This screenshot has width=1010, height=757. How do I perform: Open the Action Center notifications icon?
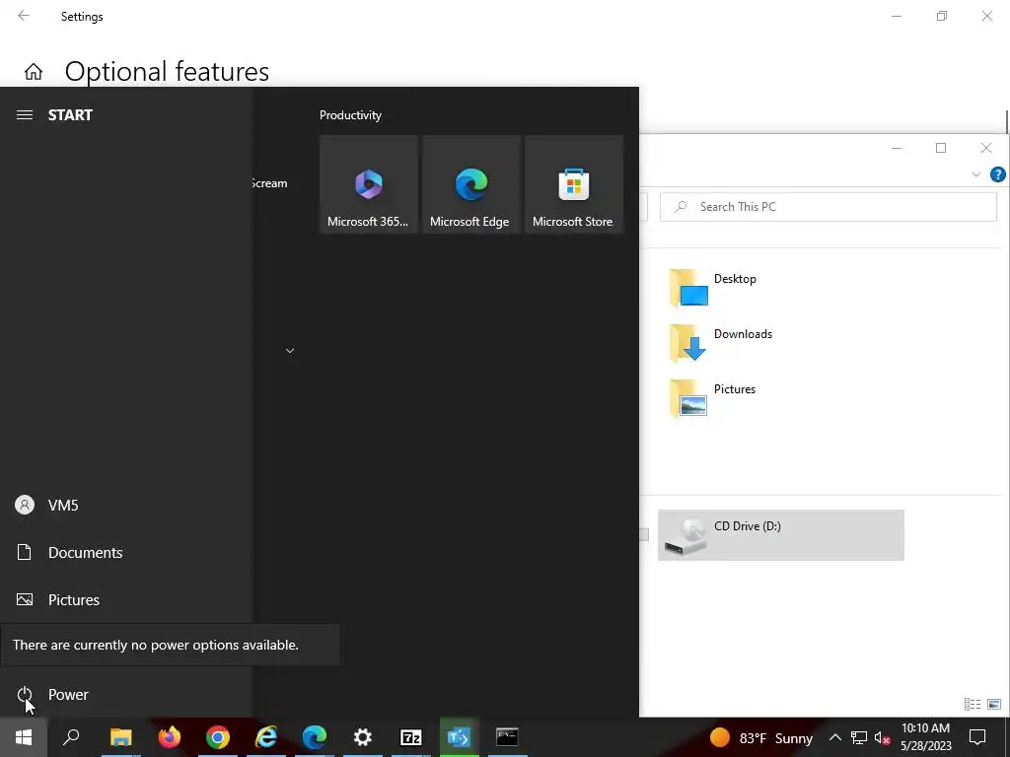pyautogui.click(x=977, y=737)
